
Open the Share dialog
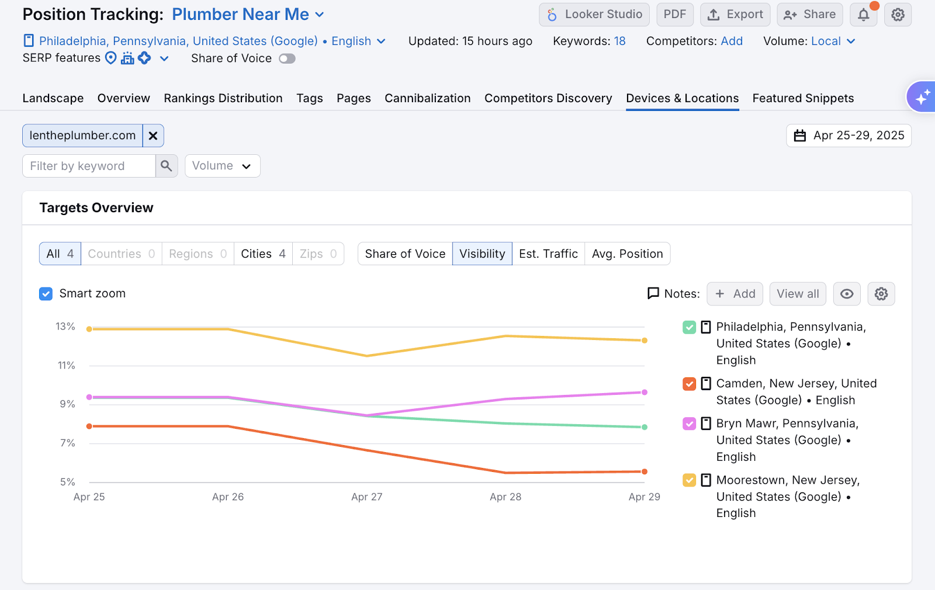pyautogui.click(x=809, y=14)
